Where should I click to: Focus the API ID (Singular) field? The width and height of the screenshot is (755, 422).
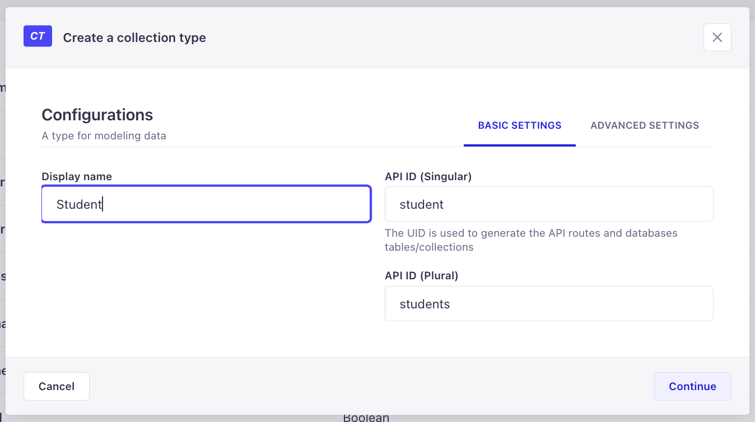tap(548, 204)
